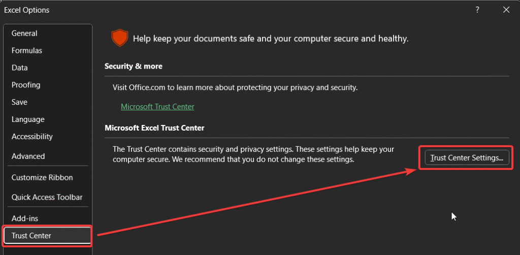Click the Excel Options title bar
This screenshot has width=520, height=255.
click(x=203, y=10)
